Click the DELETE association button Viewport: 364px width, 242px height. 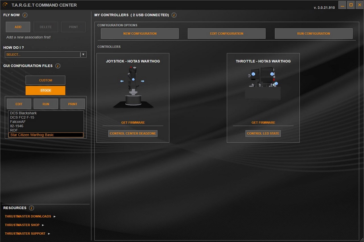(46, 27)
